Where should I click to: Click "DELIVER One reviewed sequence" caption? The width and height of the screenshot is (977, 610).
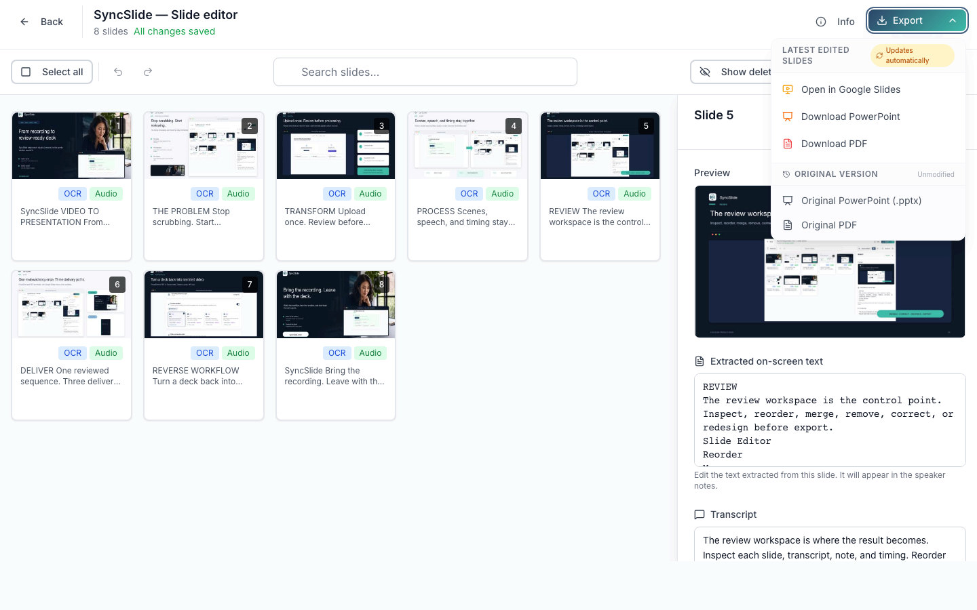71,376
